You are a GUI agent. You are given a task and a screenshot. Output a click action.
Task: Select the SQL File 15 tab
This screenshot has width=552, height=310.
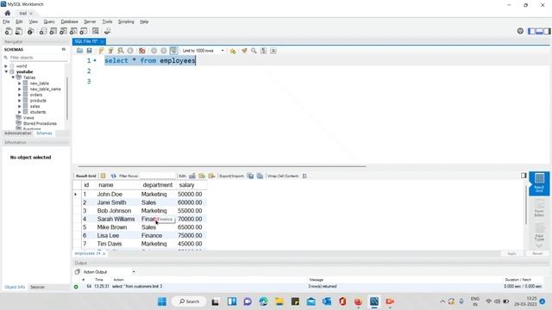click(x=86, y=41)
